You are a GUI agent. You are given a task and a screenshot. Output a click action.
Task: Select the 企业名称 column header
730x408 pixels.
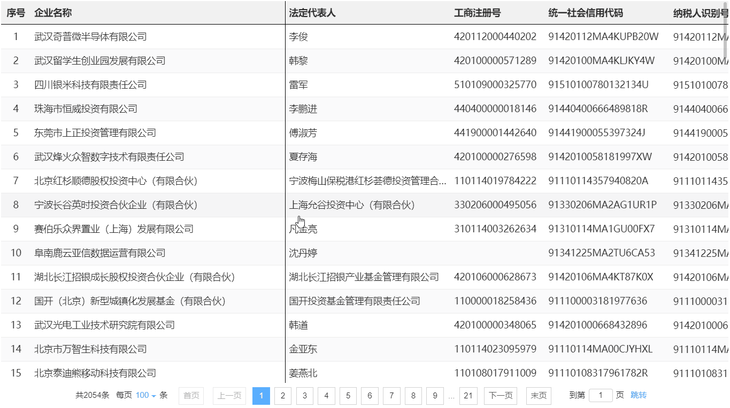[x=52, y=12]
